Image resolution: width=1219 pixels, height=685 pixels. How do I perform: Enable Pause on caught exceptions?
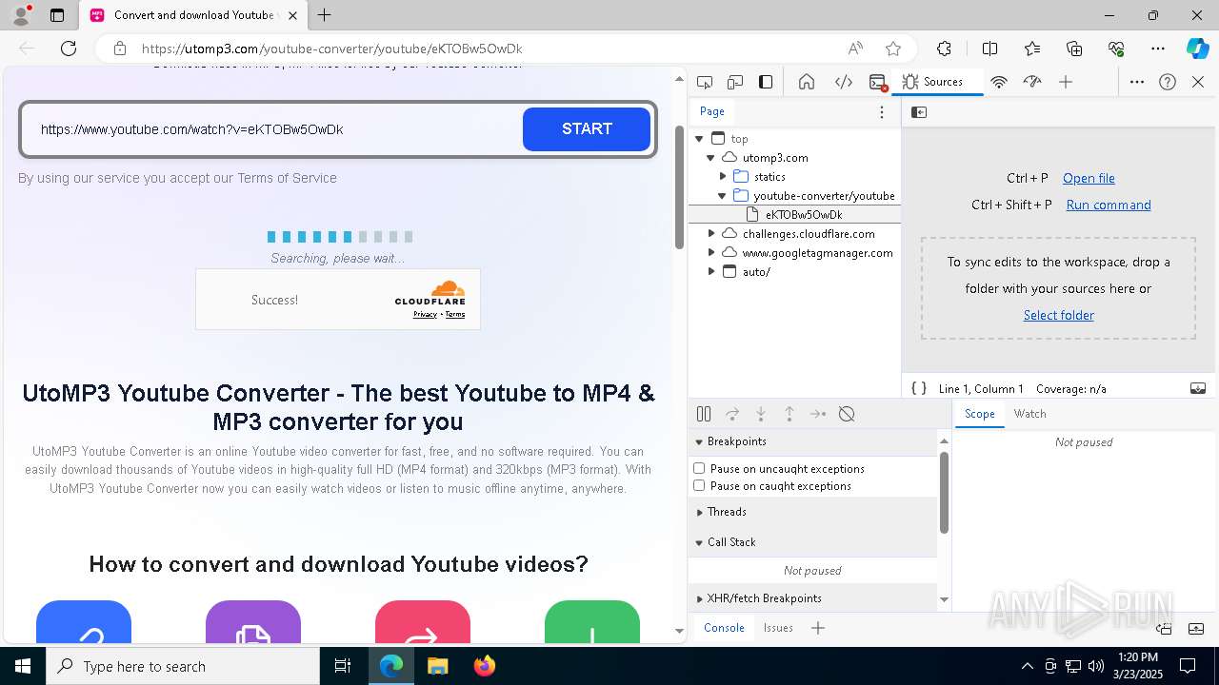(x=699, y=485)
